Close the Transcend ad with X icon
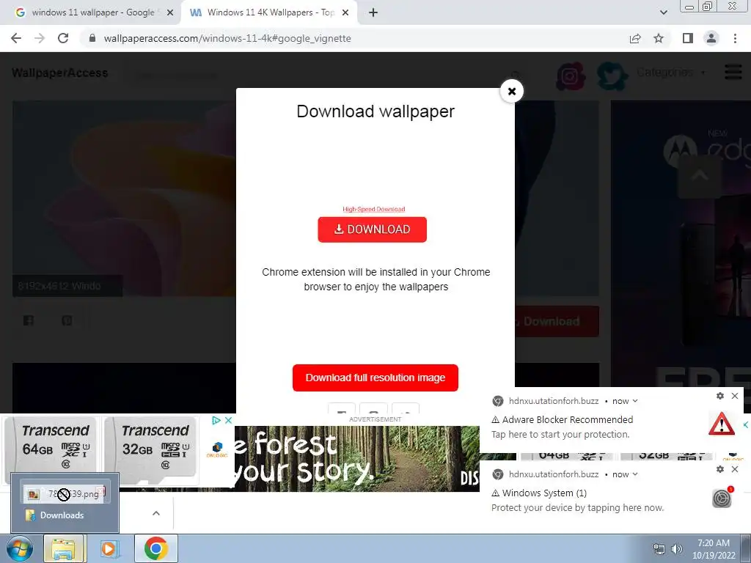This screenshot has width=751, height=563. 229,420
